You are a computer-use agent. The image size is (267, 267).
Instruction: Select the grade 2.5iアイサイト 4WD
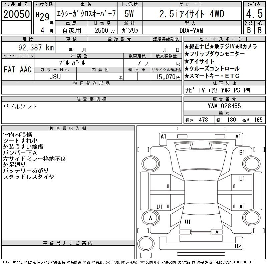(192, 14)
